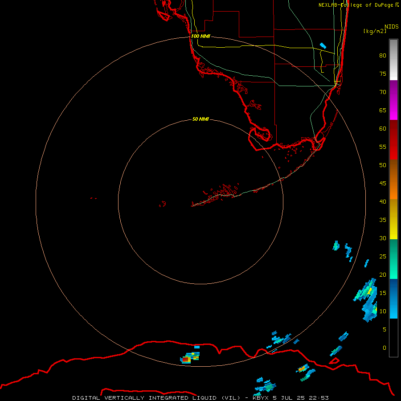Click the KBYX radar station identifier
This screenshot has height=401, width=401.
click(x=261, y=398)
